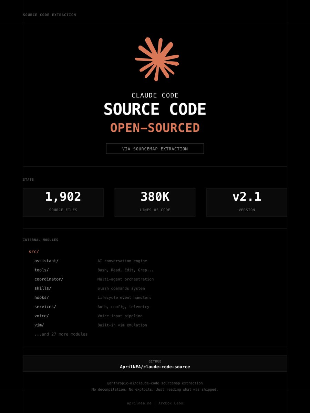Open the AprilNEA/claude-code-source GitHub link

coord(155,367)
